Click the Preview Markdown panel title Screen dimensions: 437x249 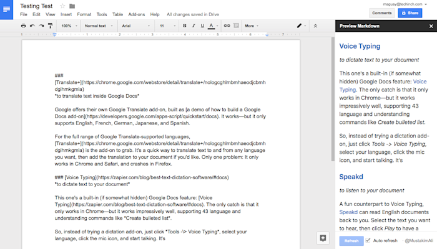click(x=359, y=26)
